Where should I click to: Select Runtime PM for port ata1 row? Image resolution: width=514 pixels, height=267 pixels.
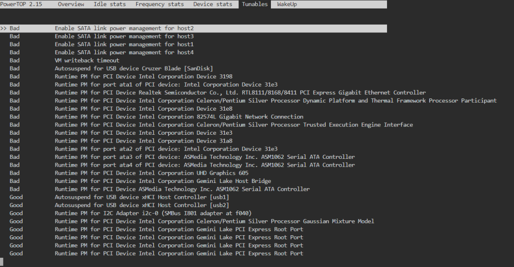coord(143,85)
